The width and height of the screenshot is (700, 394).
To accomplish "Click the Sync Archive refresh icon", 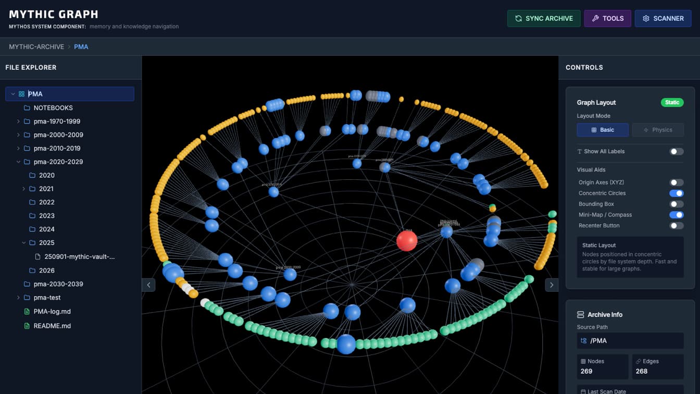I will tap(518, 18).
